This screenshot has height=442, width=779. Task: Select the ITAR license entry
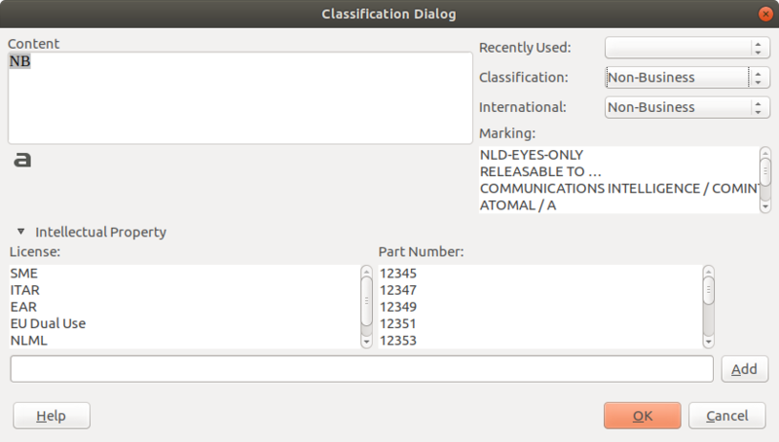point(24,290)
